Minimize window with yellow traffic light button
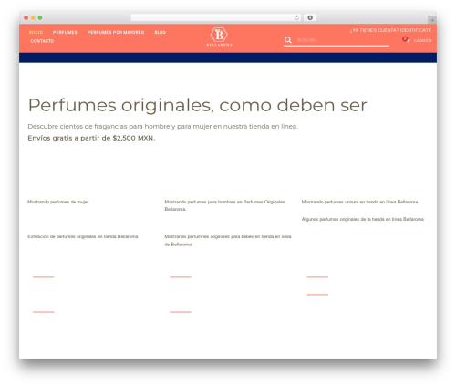The image size is (456, 386). (33, 17)
